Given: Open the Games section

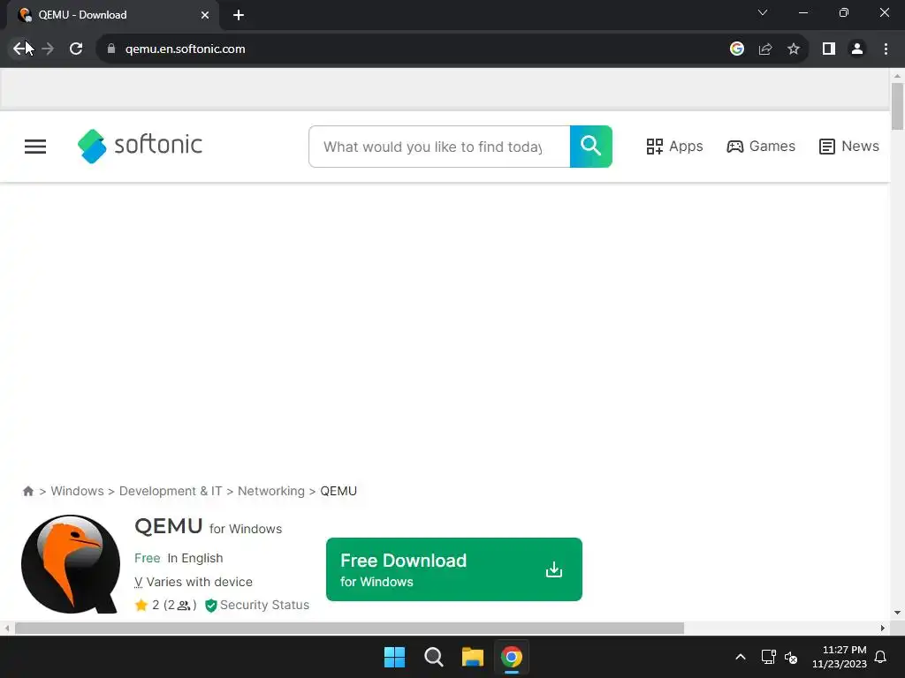Looking at the screenshot, I should tap(761, 147).
